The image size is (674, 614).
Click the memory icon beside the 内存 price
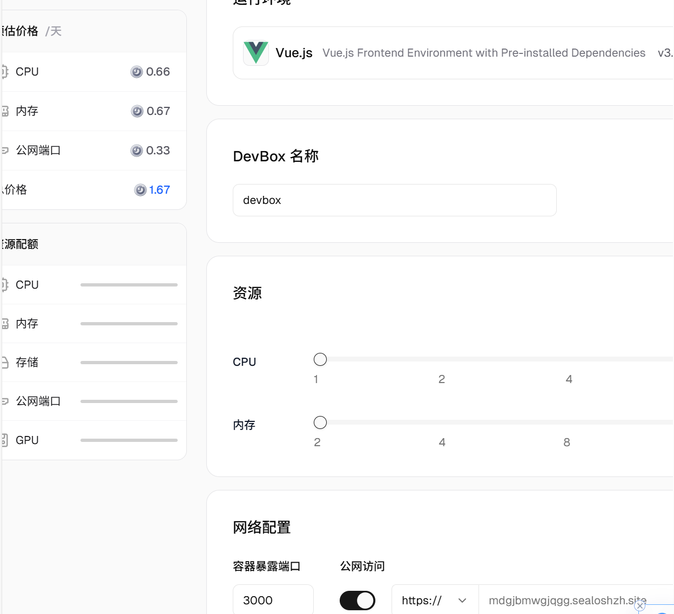click(4, 111)
